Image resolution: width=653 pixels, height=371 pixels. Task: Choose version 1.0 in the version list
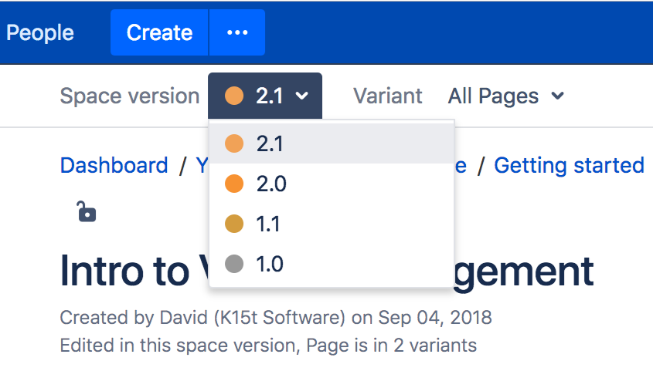coord(270,264)
